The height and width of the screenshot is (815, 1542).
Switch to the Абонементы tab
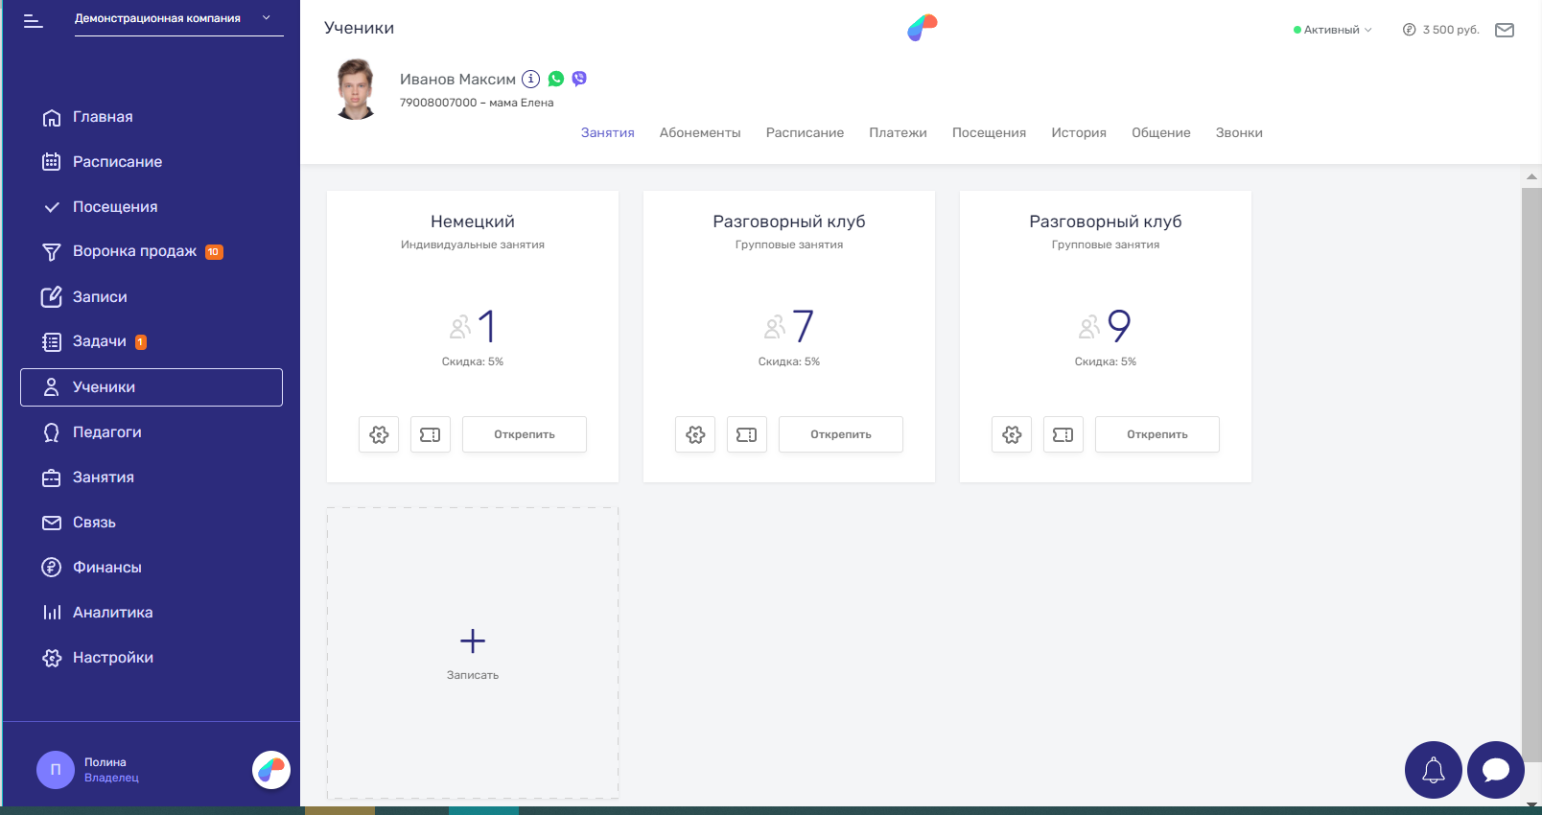click(x=700, y=132)
